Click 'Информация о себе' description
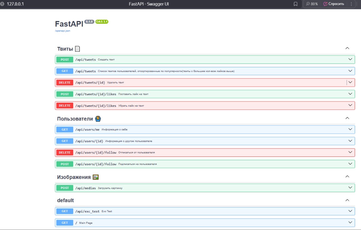 [114, 130]
